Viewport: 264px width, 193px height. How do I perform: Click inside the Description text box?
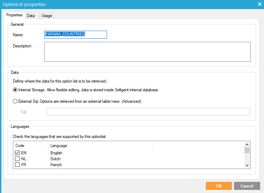[x=147, y=52]
